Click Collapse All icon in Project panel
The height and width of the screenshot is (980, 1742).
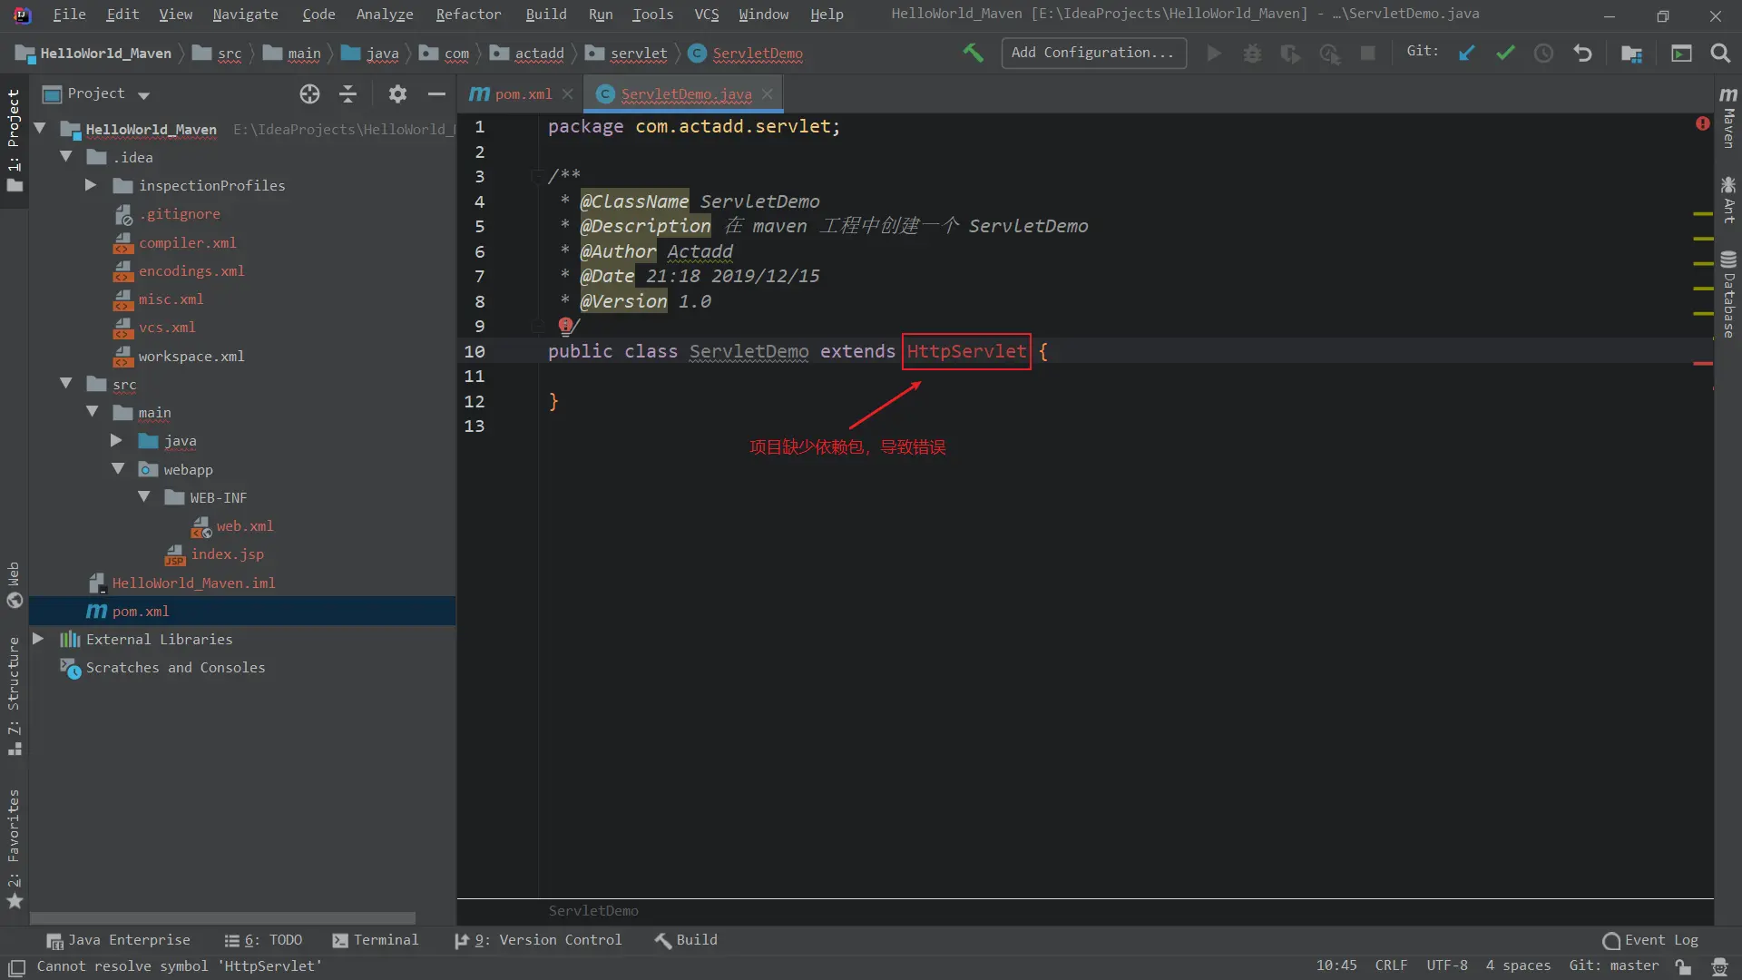click(x=347, y=93)
